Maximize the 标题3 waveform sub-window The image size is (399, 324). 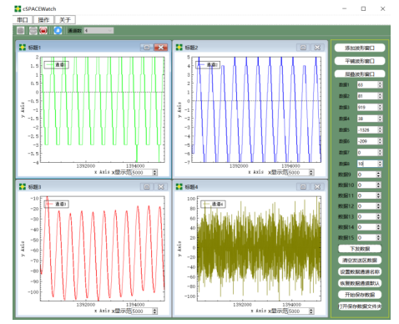[147, 186]
